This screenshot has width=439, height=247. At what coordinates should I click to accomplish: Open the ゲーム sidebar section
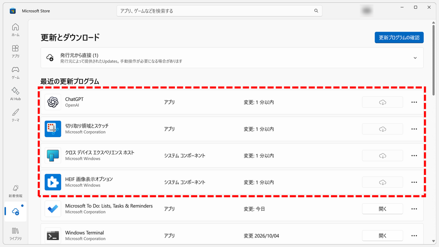tap(15, 72)
